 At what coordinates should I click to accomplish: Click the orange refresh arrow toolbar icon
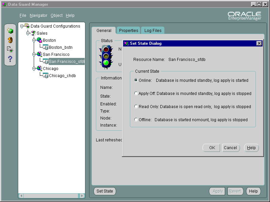click(10, 40)
